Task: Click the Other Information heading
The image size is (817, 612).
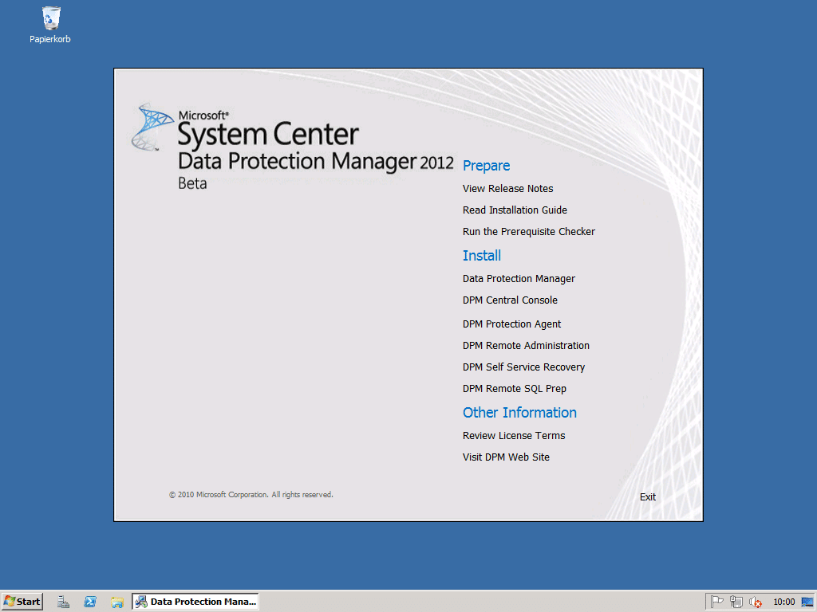Action: (x=519, y=413)
